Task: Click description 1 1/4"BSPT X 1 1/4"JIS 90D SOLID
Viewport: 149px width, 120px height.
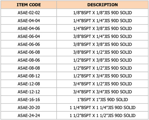Action: tap(103, 108)
